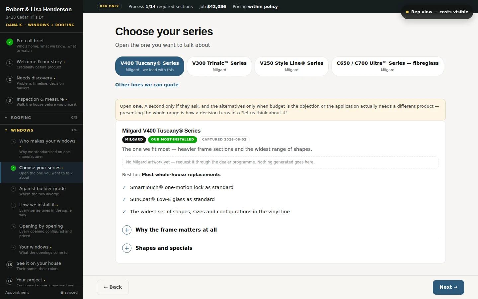Click the Appointment label in footer
This screenshot has width=478, height=299.
tap(17, 293)
